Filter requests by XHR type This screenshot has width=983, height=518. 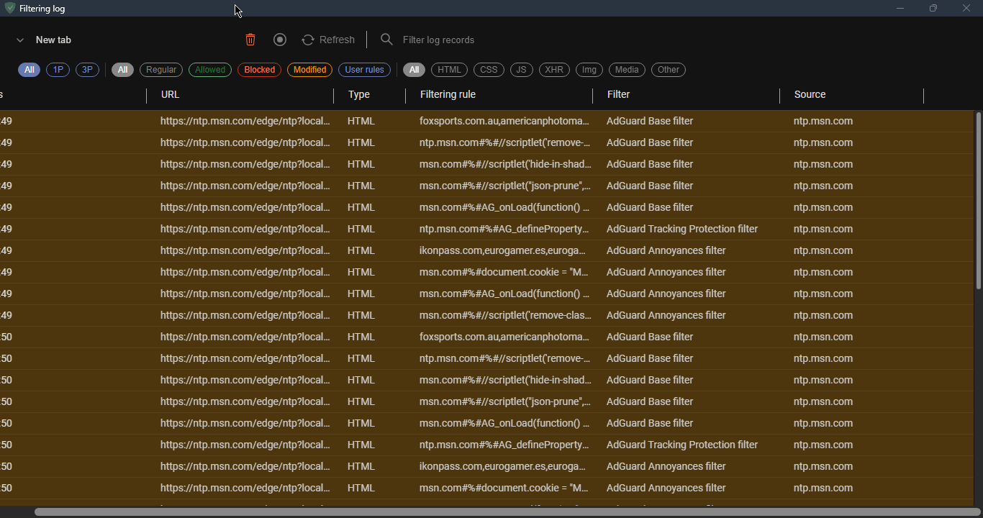point(554,70)
